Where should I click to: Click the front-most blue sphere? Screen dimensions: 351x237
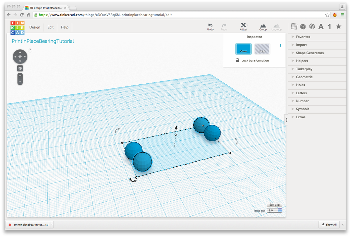142,162
